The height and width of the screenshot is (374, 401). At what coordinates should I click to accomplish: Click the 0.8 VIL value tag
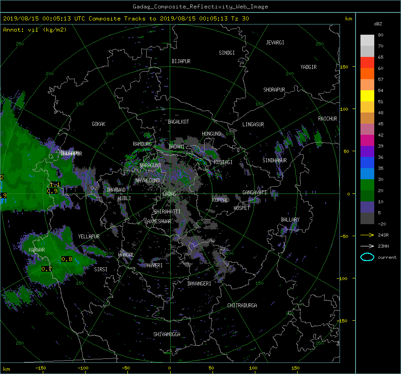(x=67, y=259)
